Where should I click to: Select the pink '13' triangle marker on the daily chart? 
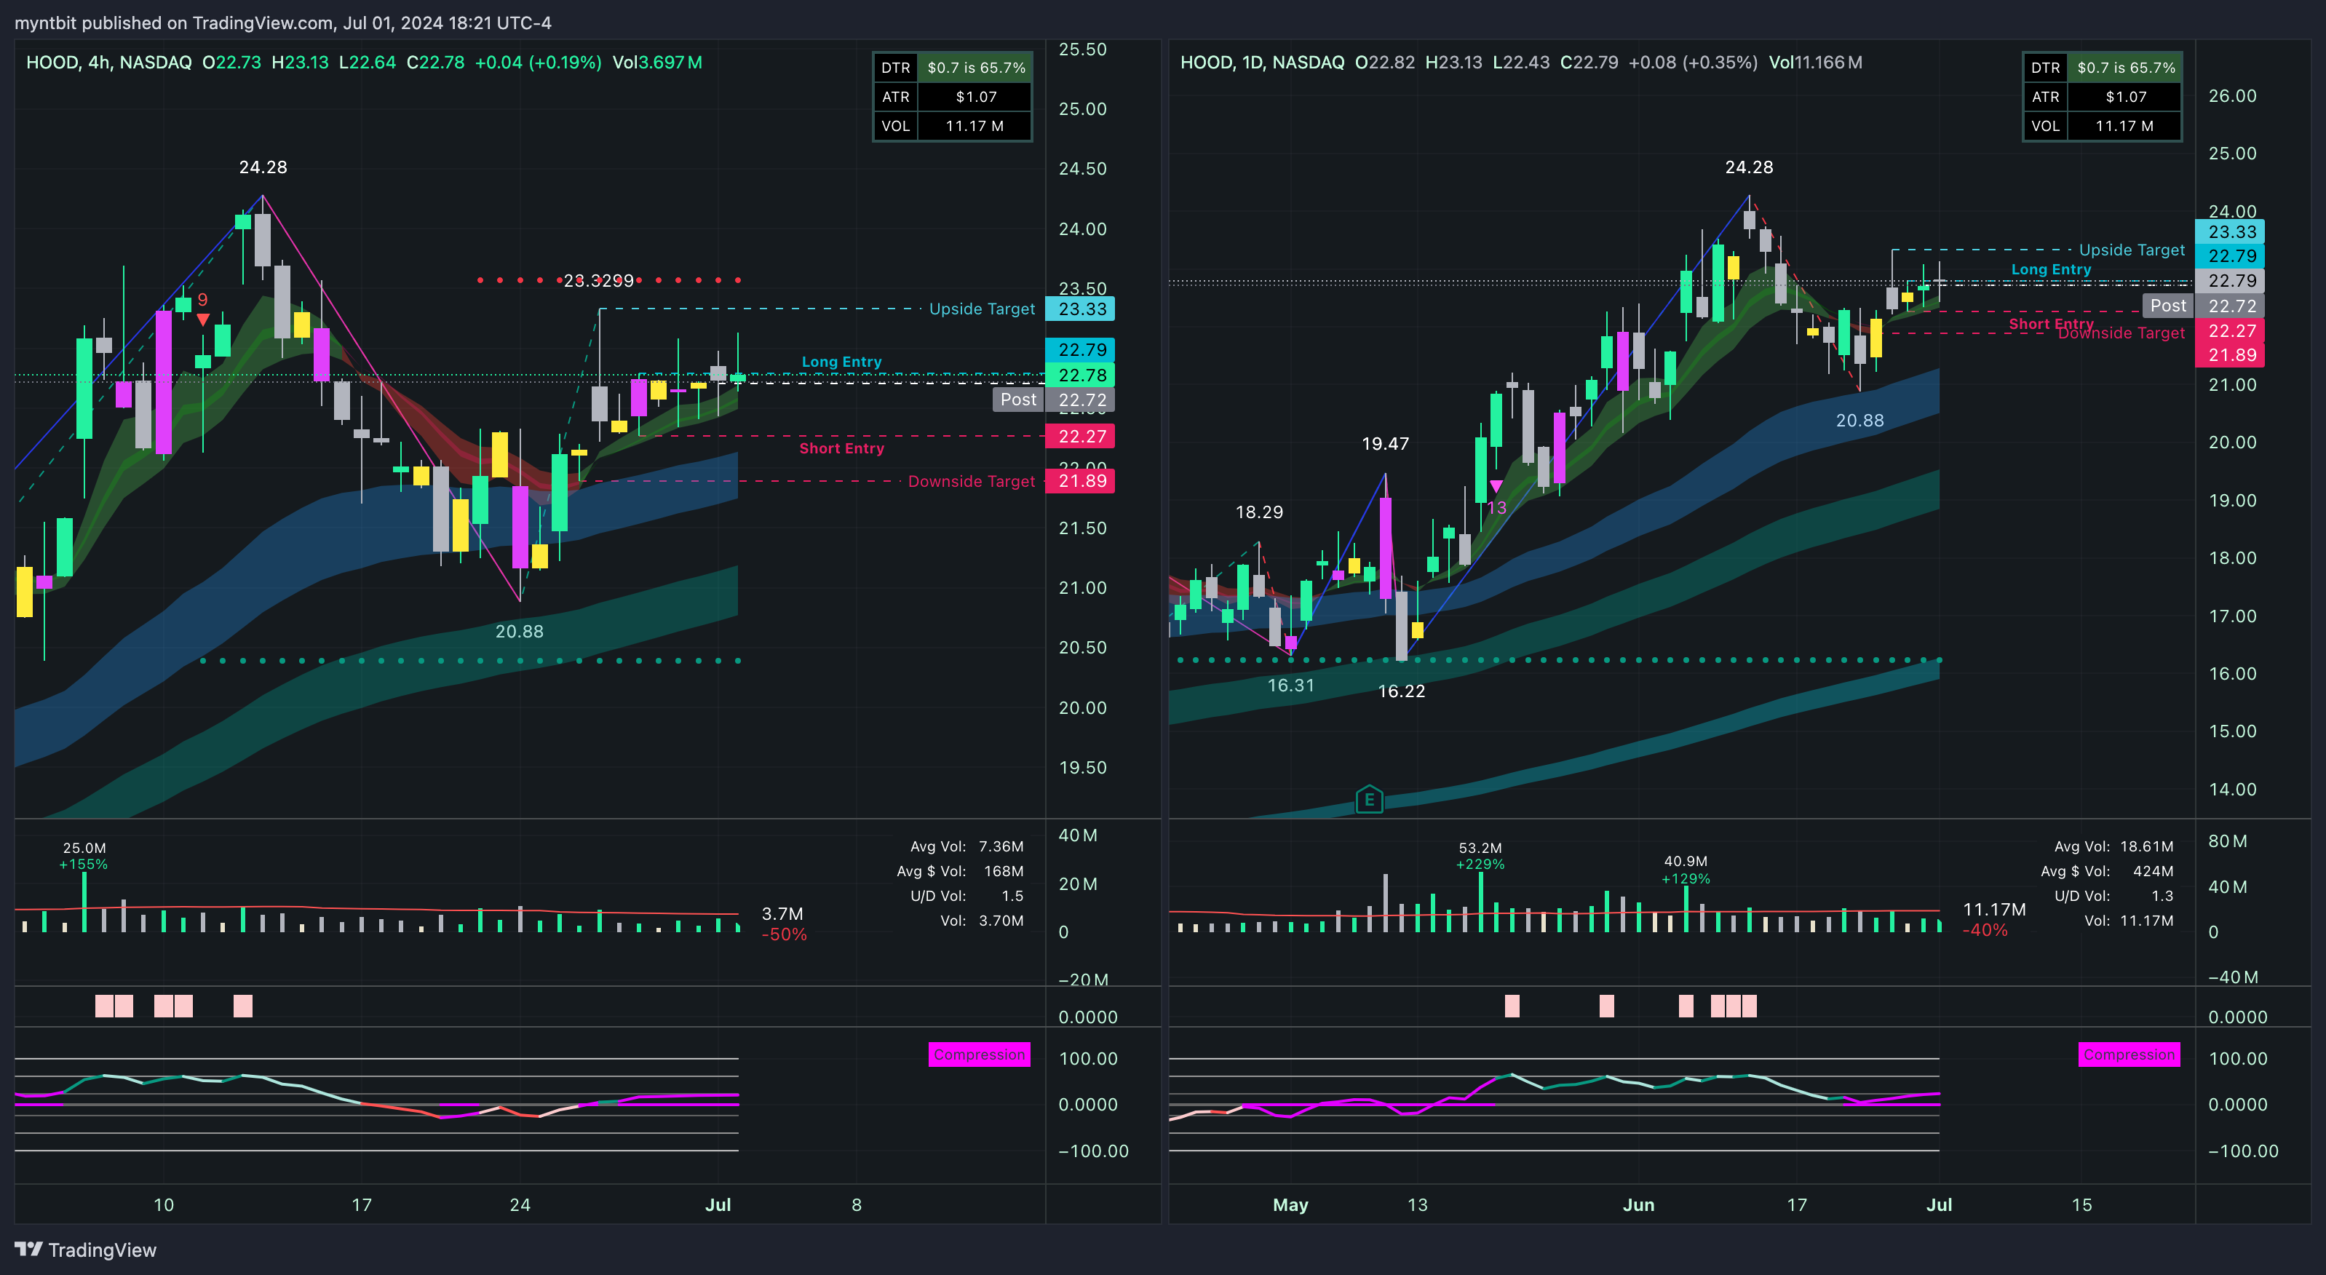tap(1496, 487)
